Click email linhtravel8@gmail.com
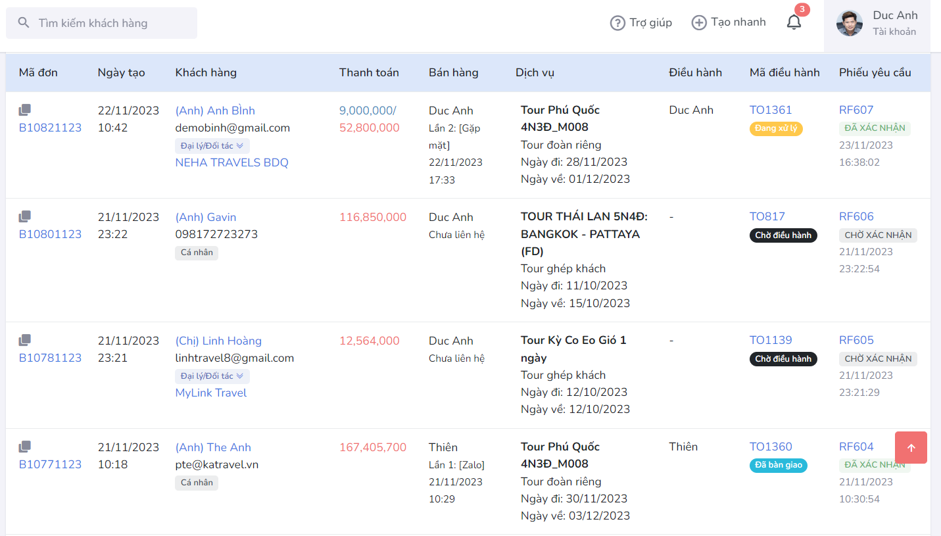941x536 pixels. 234,358
